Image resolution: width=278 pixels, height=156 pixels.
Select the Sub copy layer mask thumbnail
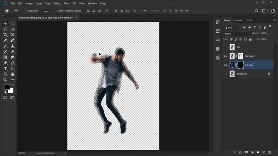(241, 65)
